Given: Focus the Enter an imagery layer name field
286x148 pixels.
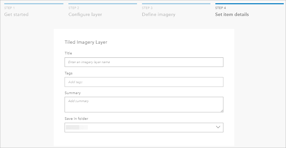Looking at the screenshot, I should pyautogui.click(x=144, y=62).
